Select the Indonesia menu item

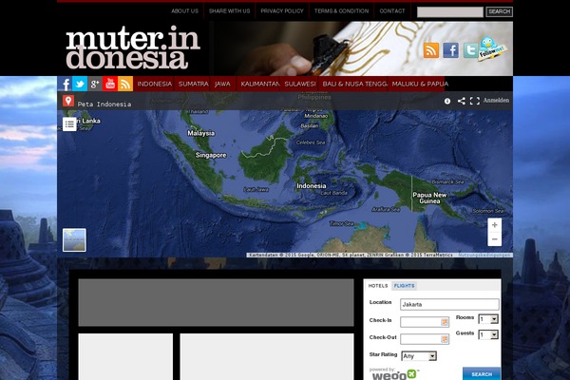coord(155,84)
